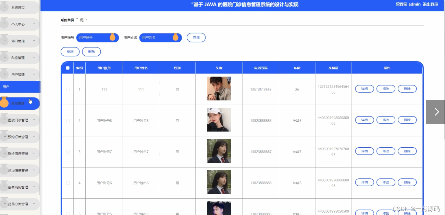Check the row checkbox for 用户账号8
445x215 pixels.
pyautogui.click(x=67, y=121)
